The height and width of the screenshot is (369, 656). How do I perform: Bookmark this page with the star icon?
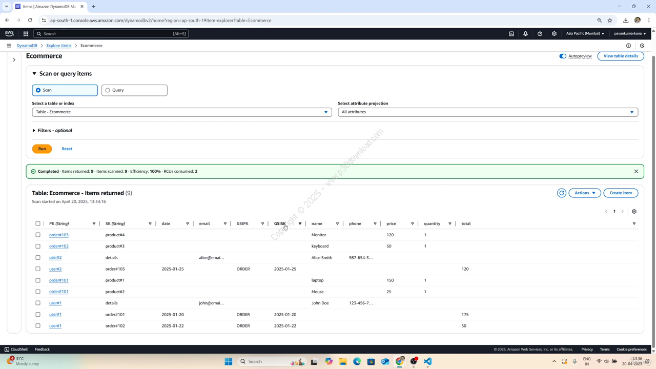610,20
